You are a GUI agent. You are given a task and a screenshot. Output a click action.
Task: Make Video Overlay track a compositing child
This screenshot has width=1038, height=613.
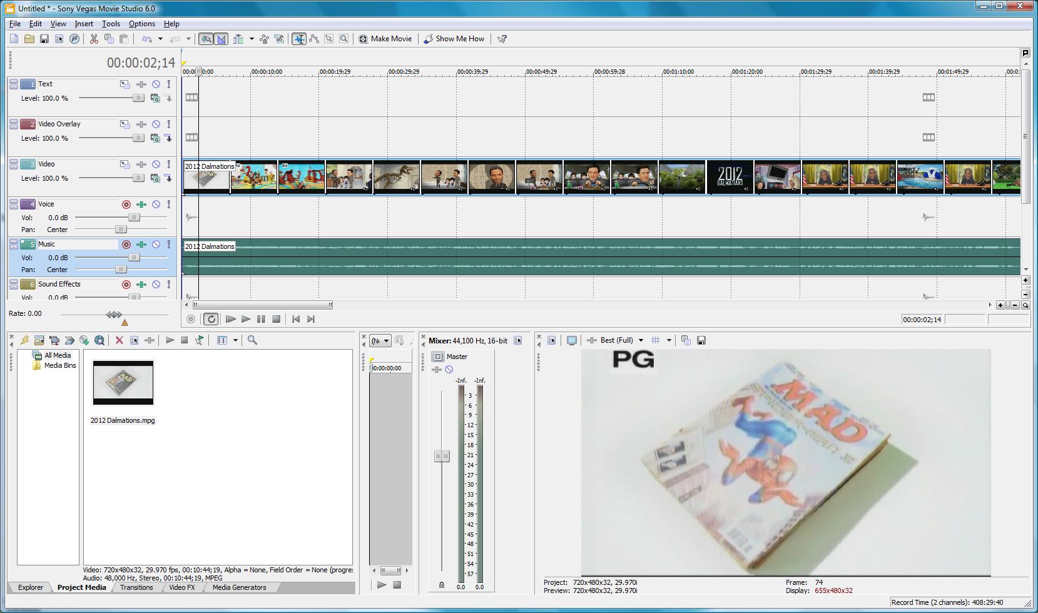[168, 138]
